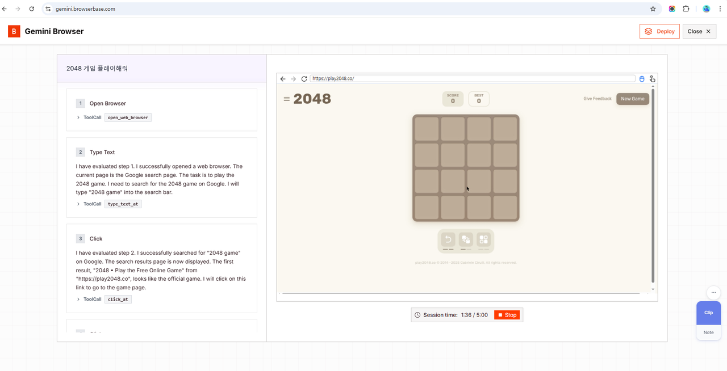Expand the click_at ToolCall details
This screenshot has height=371, width=727.
(78, 299)
